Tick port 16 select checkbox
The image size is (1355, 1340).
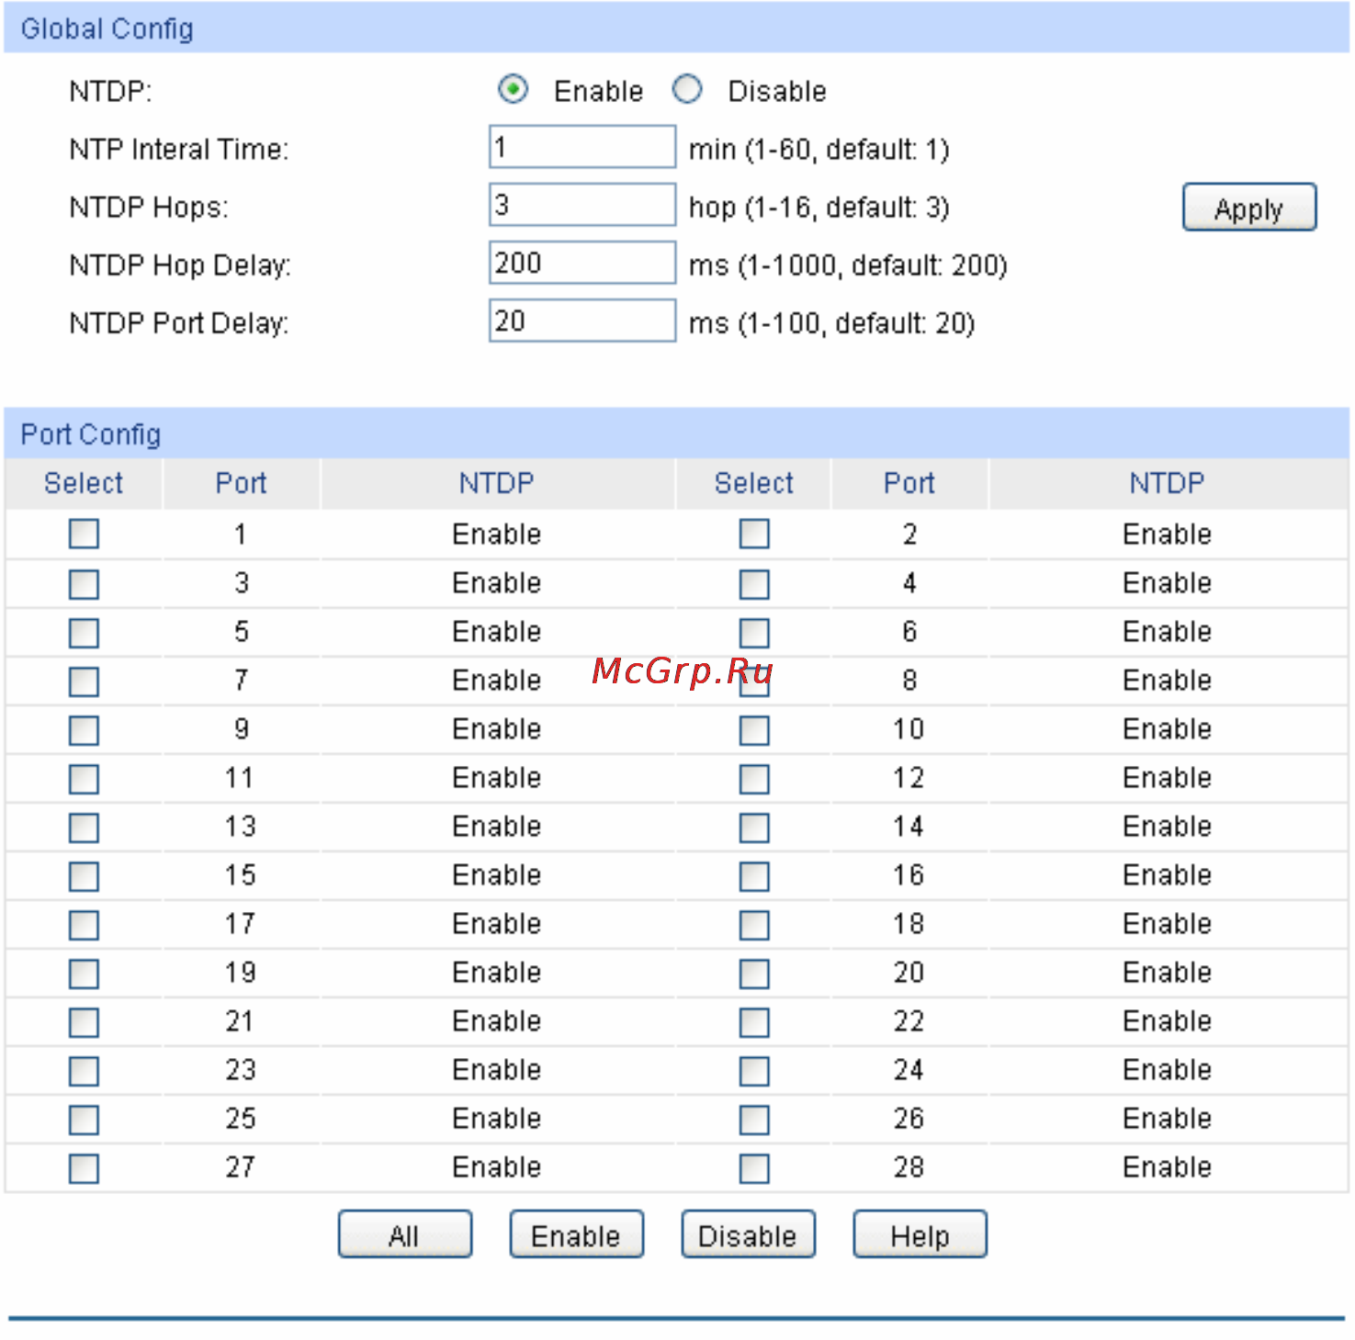point(754,876)
